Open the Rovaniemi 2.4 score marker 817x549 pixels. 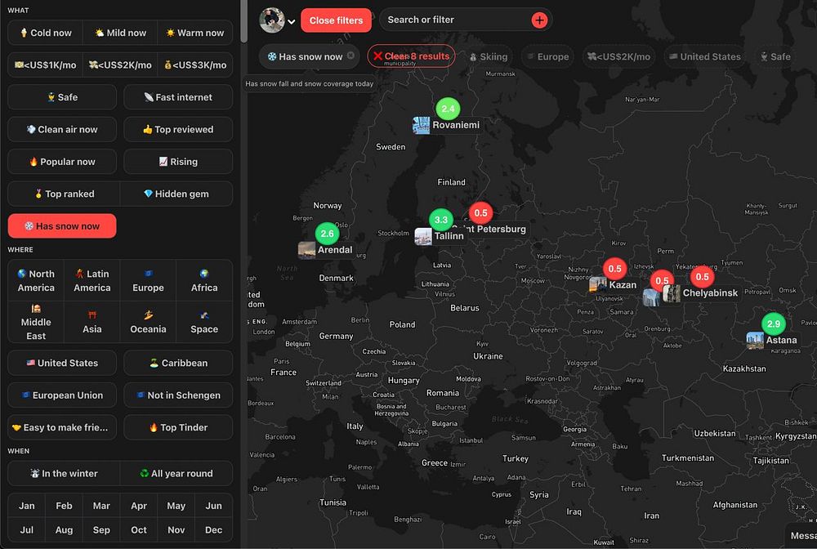[x=448, y=109]
